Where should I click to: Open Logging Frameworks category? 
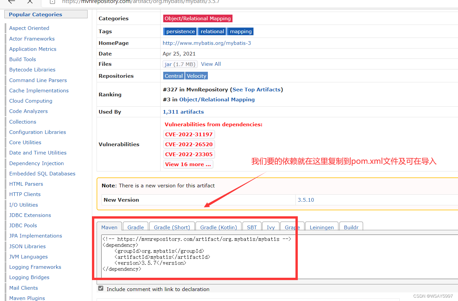click(35, 267)
